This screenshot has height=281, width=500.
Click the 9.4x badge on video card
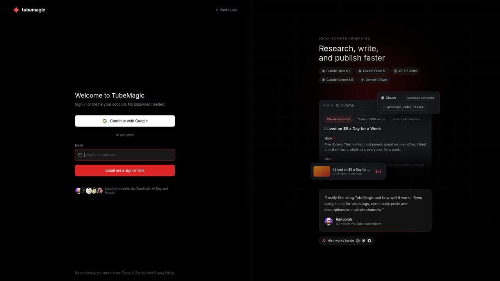(x=378, y=171)
